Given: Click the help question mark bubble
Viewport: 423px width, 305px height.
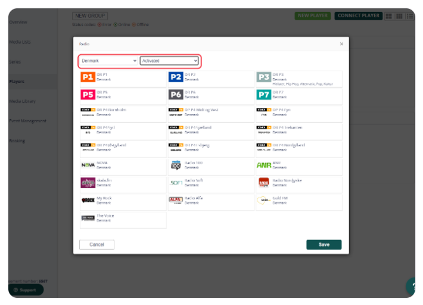Looking at the screenshot, I should click(x=412, y=286).
